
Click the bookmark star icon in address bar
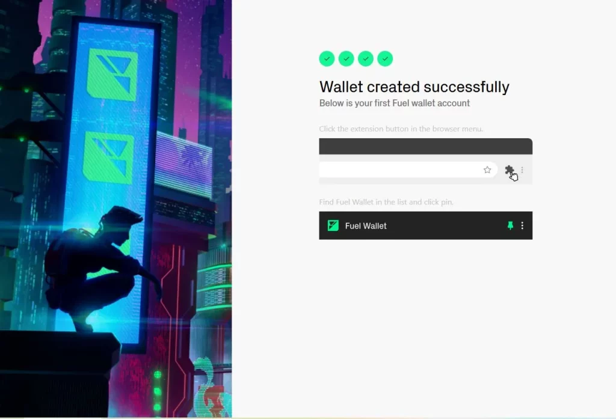pos(487,170)
